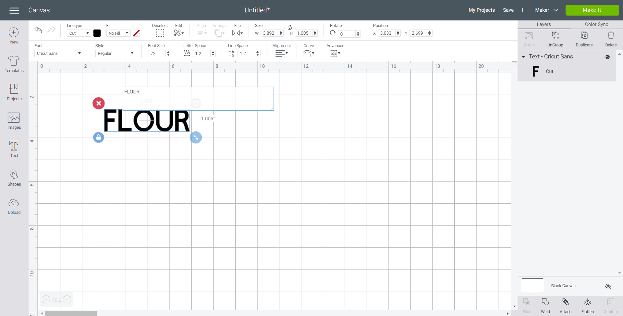This screenshot has width=623, height=316.
Task: Click the FLOUR text object on canvas
Action: coord(146,120)
